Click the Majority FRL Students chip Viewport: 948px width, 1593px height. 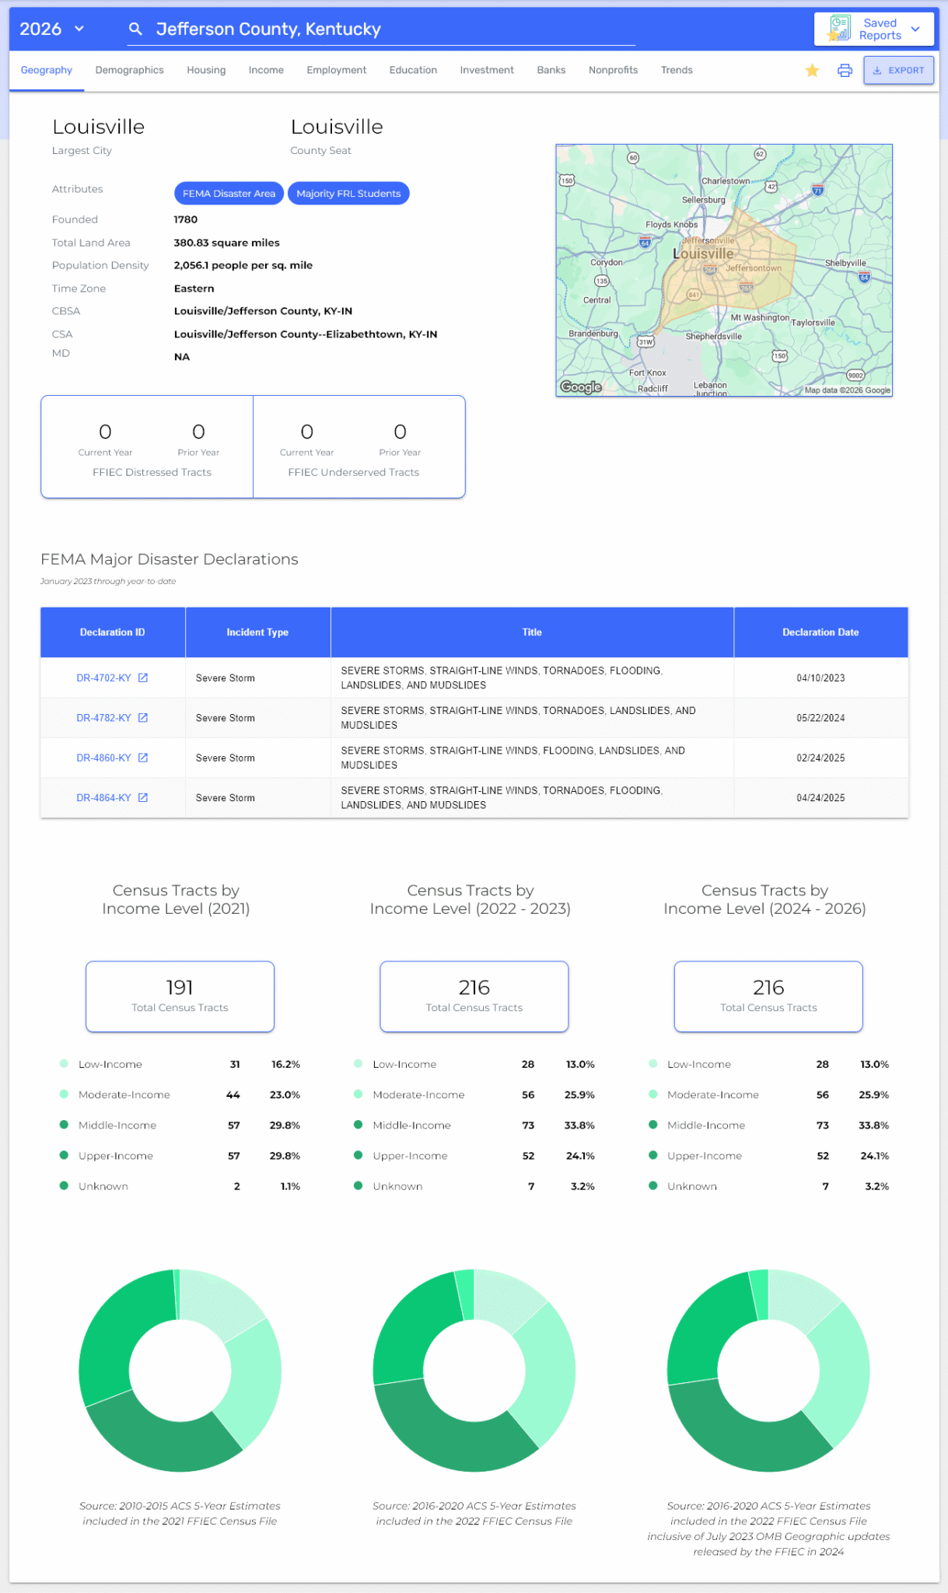348,194
